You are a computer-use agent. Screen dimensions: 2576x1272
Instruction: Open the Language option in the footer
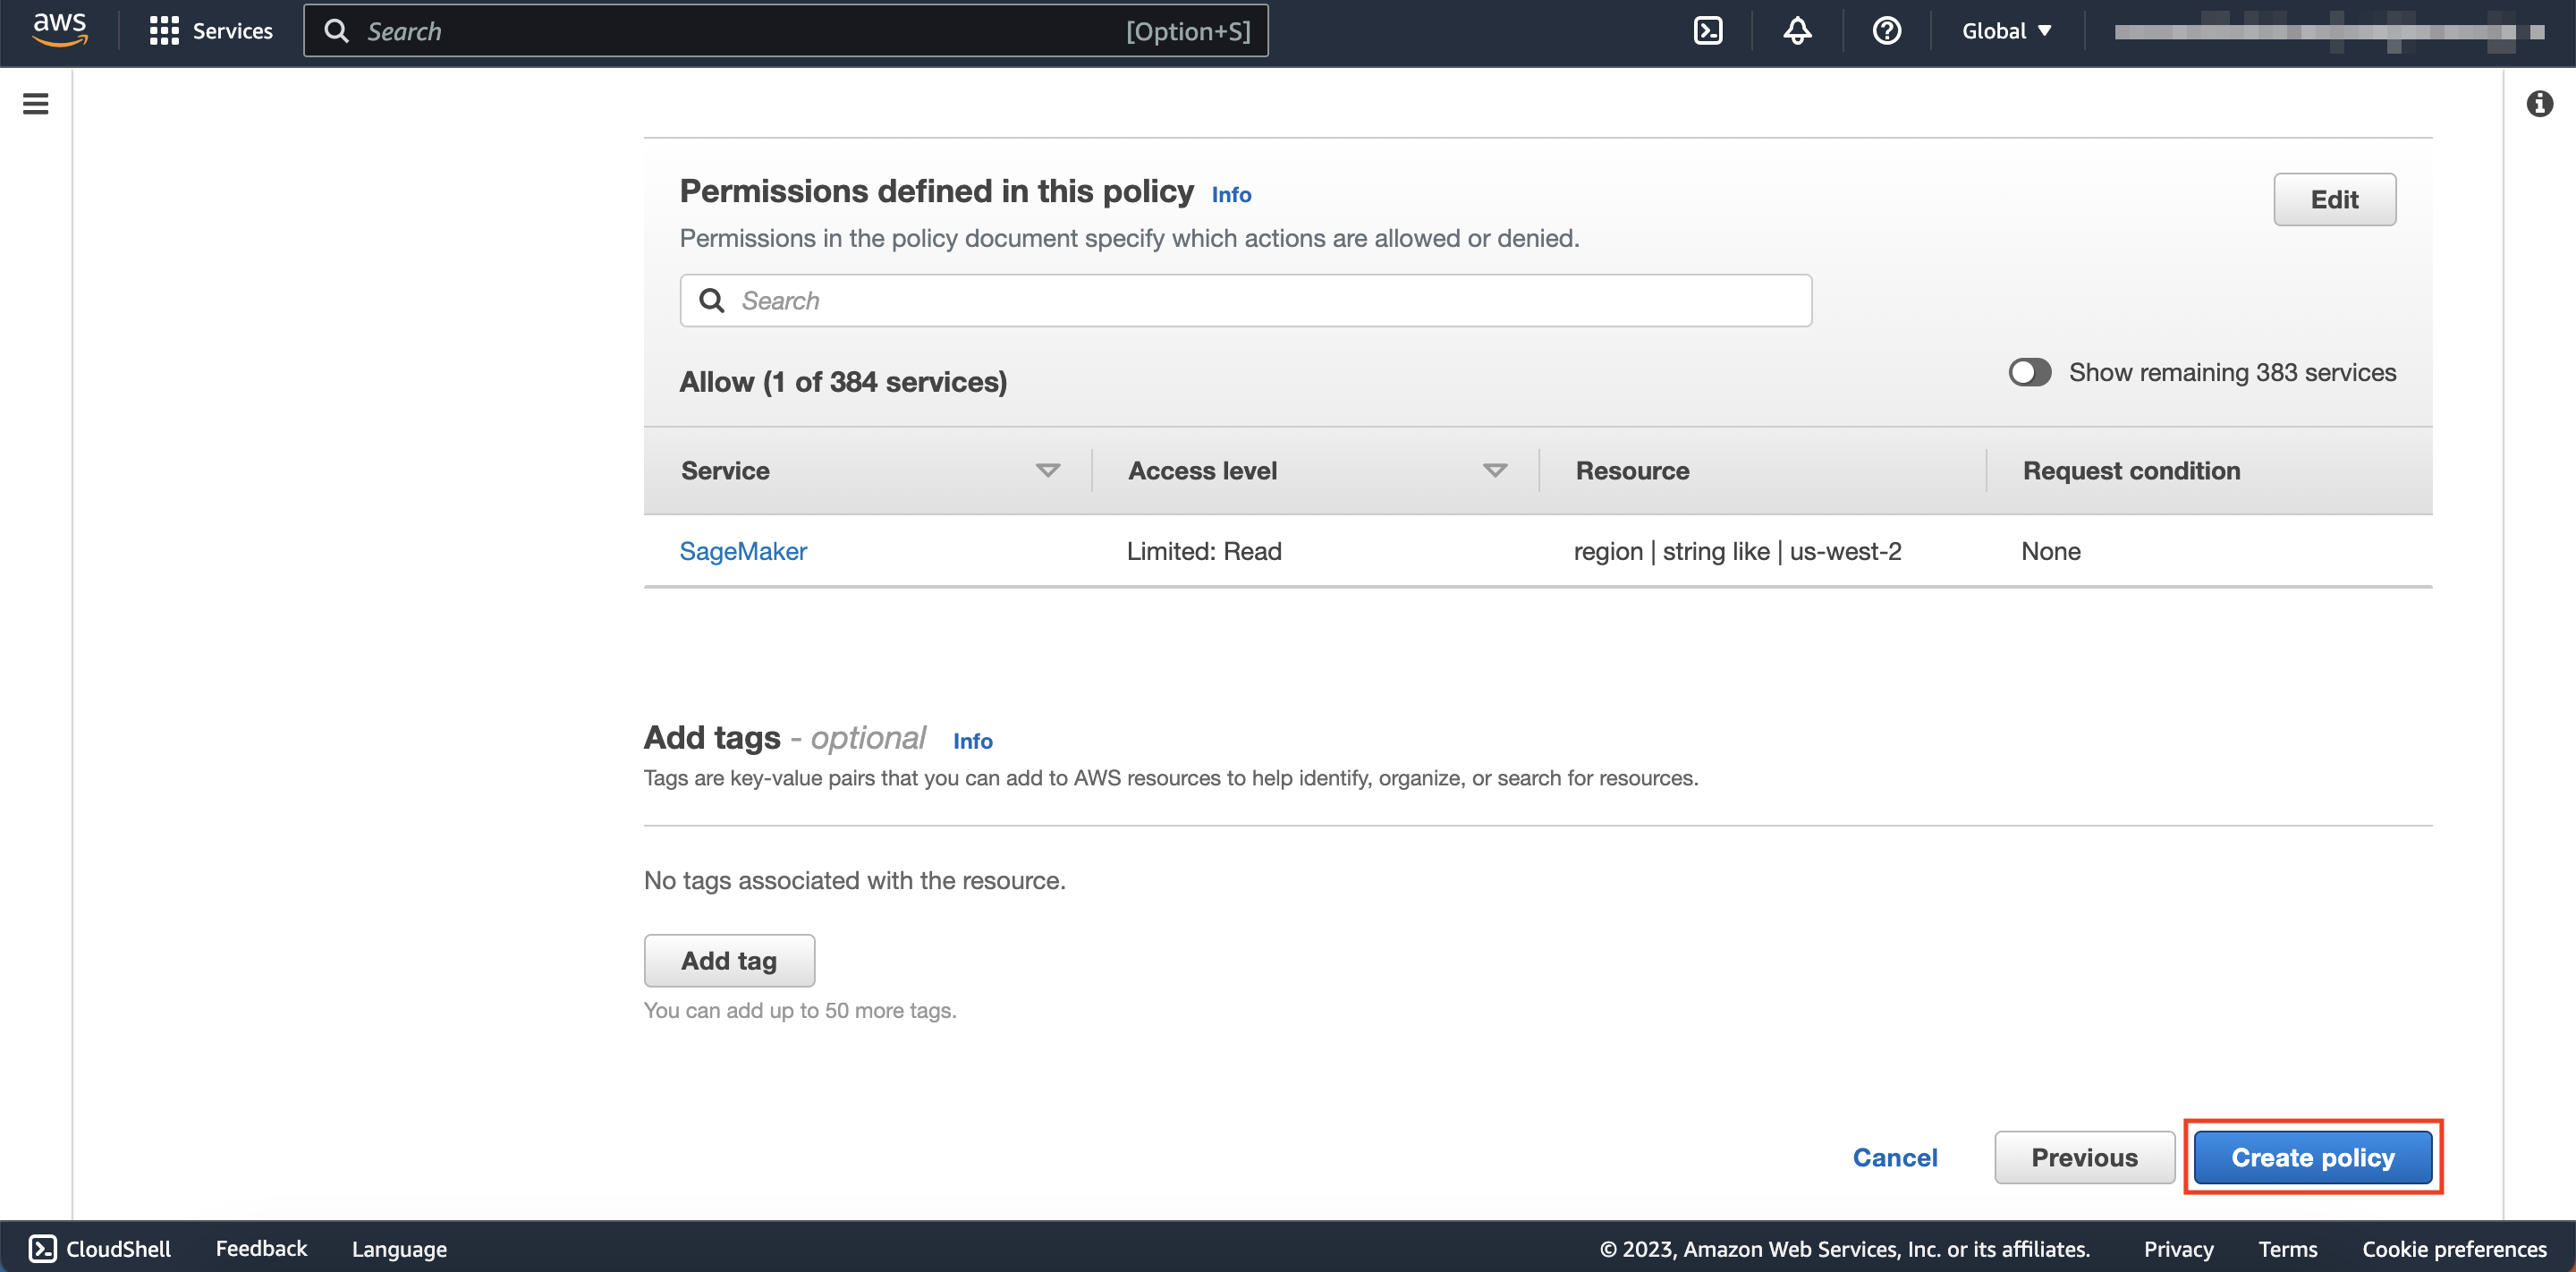pos(398,1248)
